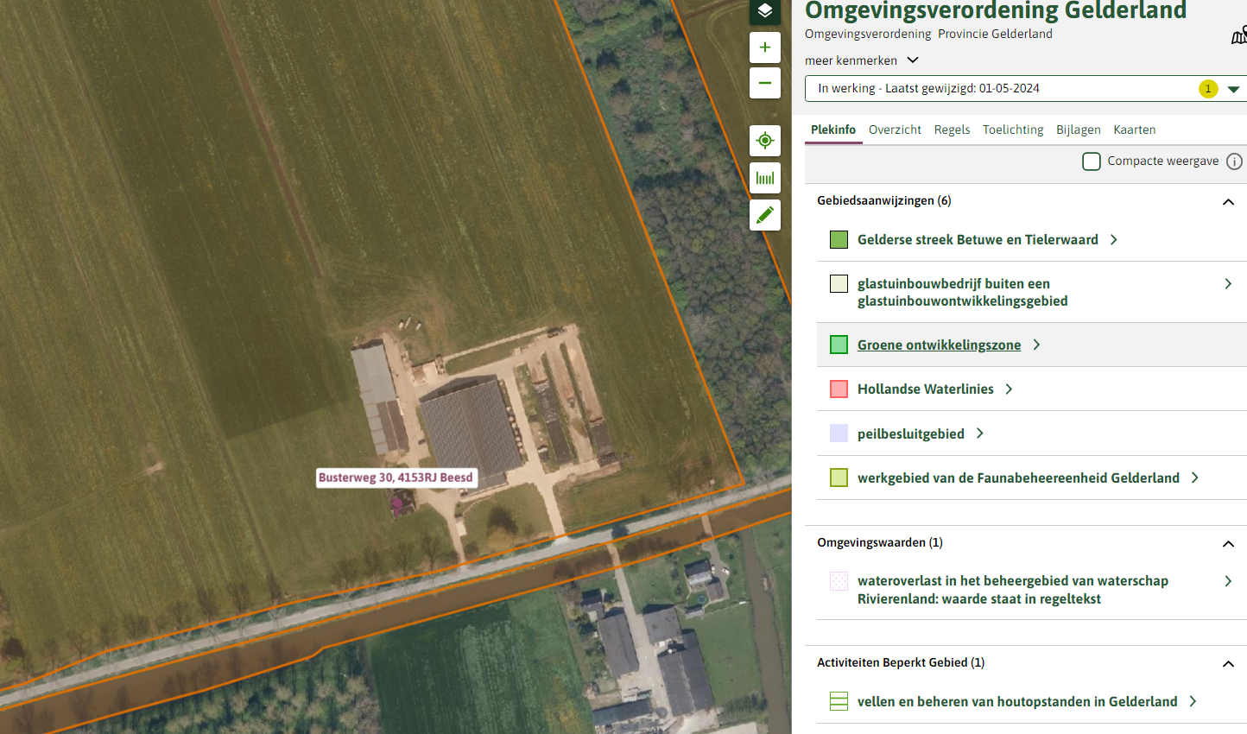Click dotted icon of wateroverlast item
1247x734 pixels.
tap(839, 581)
